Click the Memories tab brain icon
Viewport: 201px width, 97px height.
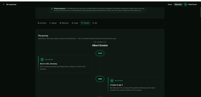click(x=60, y=23)
